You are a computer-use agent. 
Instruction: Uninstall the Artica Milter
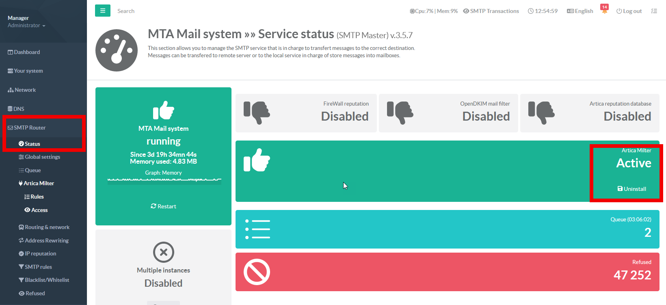click(631, 189)
